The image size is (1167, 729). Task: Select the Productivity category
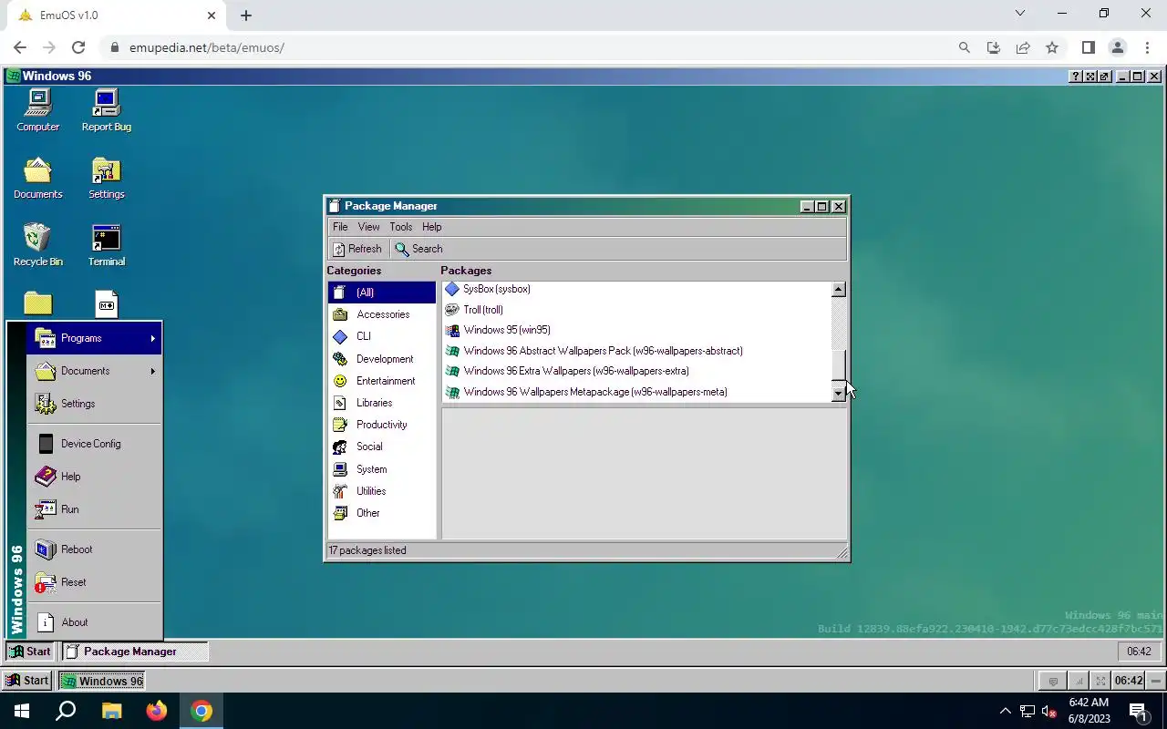382,425
